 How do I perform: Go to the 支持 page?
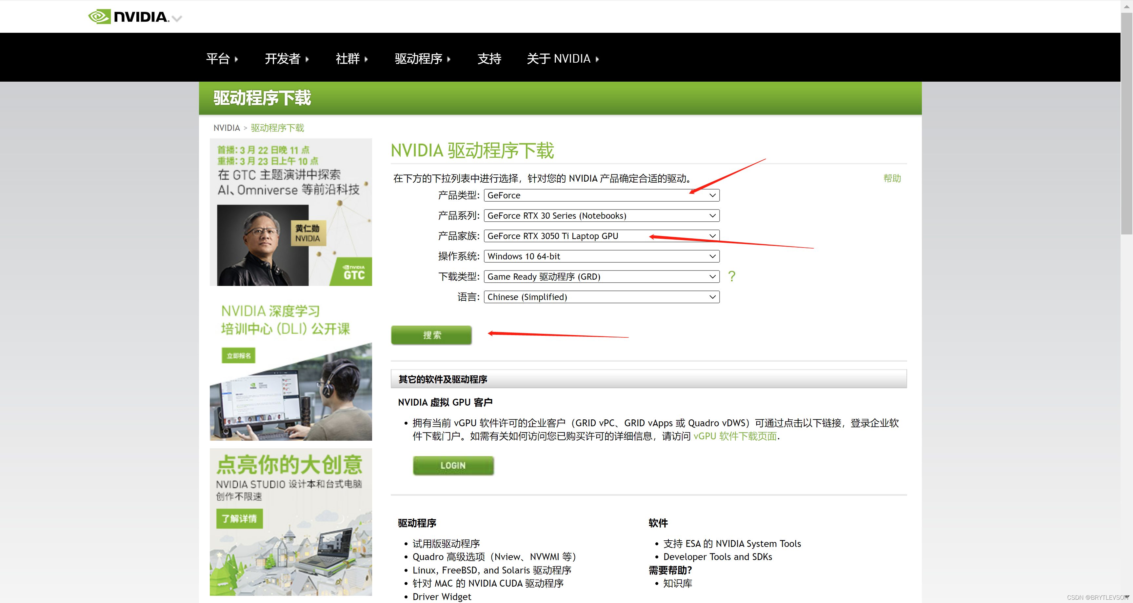point(489,58)
